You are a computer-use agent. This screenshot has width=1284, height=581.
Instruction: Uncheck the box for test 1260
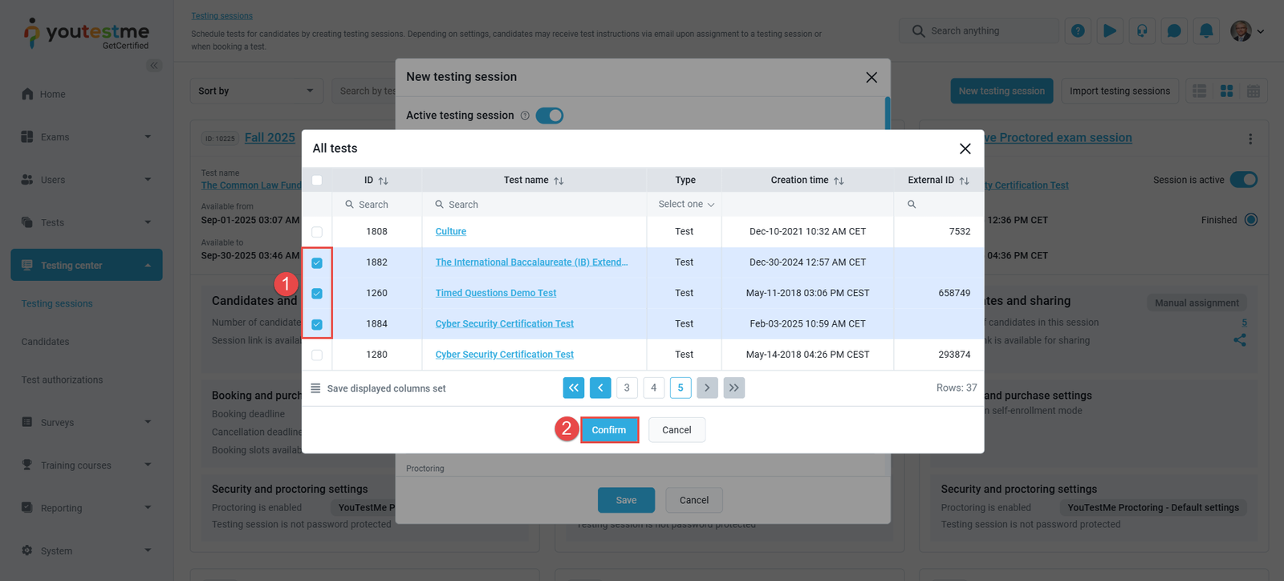coord(317,294)
